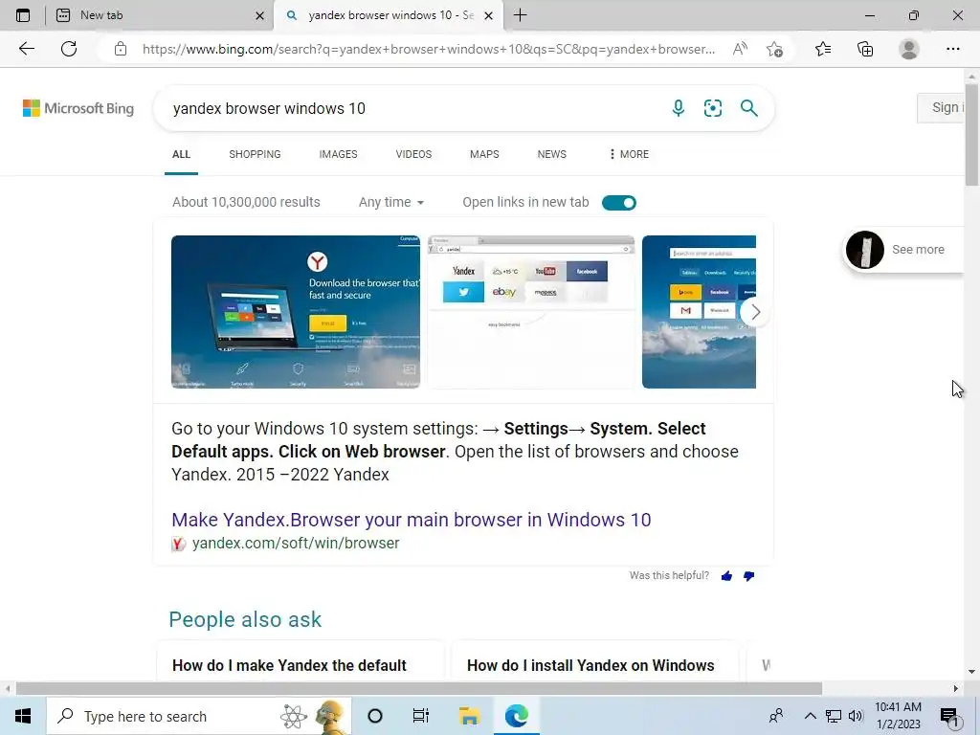
Task: Add this page to favorites star icon
Action: tap(774, 49)
